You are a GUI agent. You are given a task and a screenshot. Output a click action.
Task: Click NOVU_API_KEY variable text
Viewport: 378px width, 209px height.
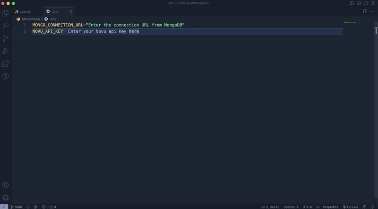point(48,31)
